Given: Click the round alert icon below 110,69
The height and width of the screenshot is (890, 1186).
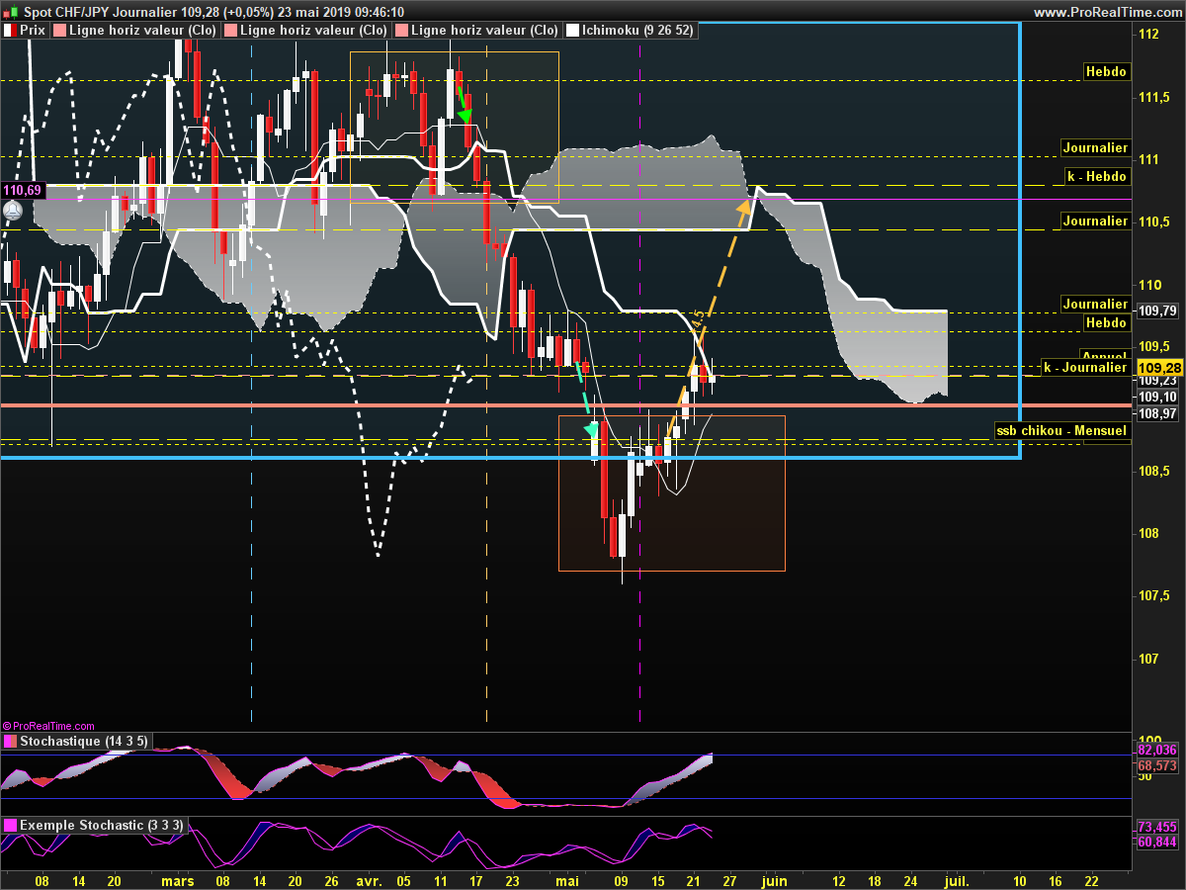Looking at the screenshot, I should [x=12, y=211].
